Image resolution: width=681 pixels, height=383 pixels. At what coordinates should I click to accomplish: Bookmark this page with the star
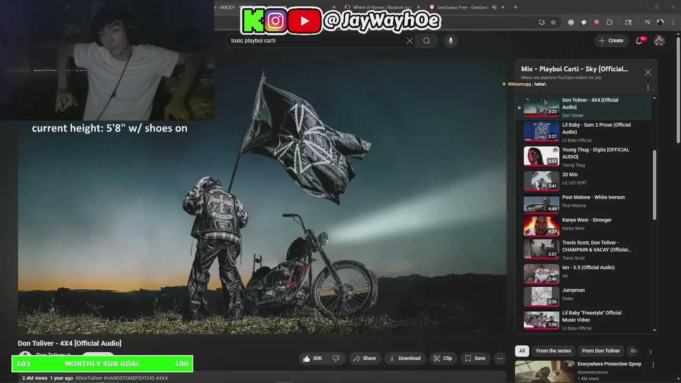coord(553,22)
